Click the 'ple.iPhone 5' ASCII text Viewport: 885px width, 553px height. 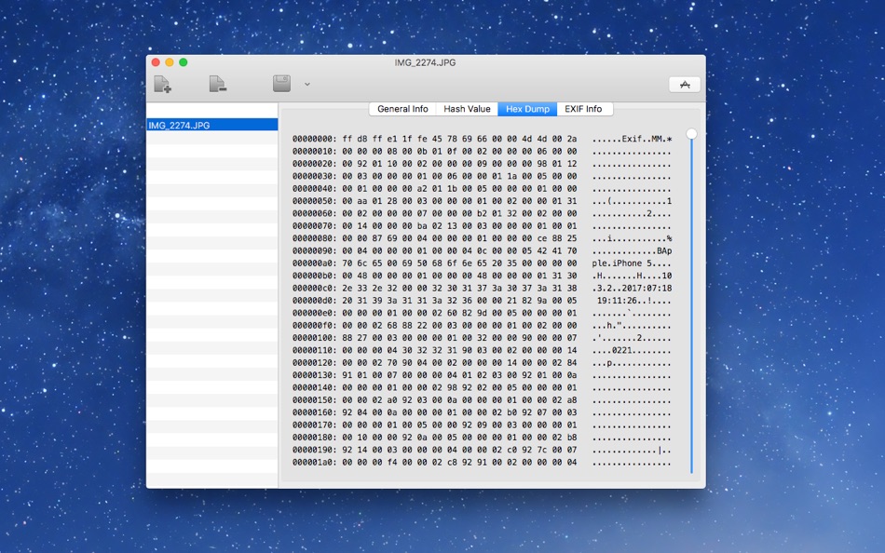(x=622, y=263)
